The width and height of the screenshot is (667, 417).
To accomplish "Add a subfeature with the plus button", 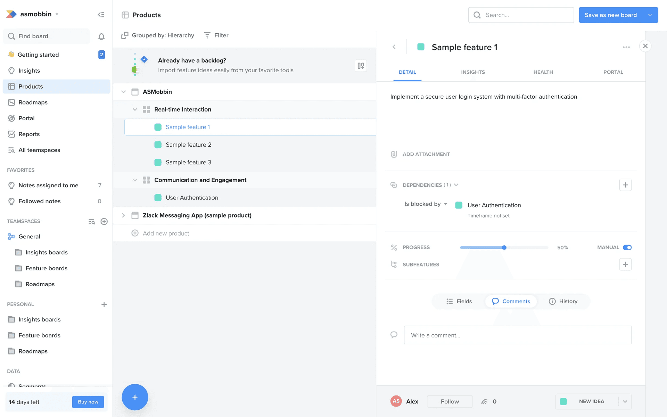I will pos(625,264).
